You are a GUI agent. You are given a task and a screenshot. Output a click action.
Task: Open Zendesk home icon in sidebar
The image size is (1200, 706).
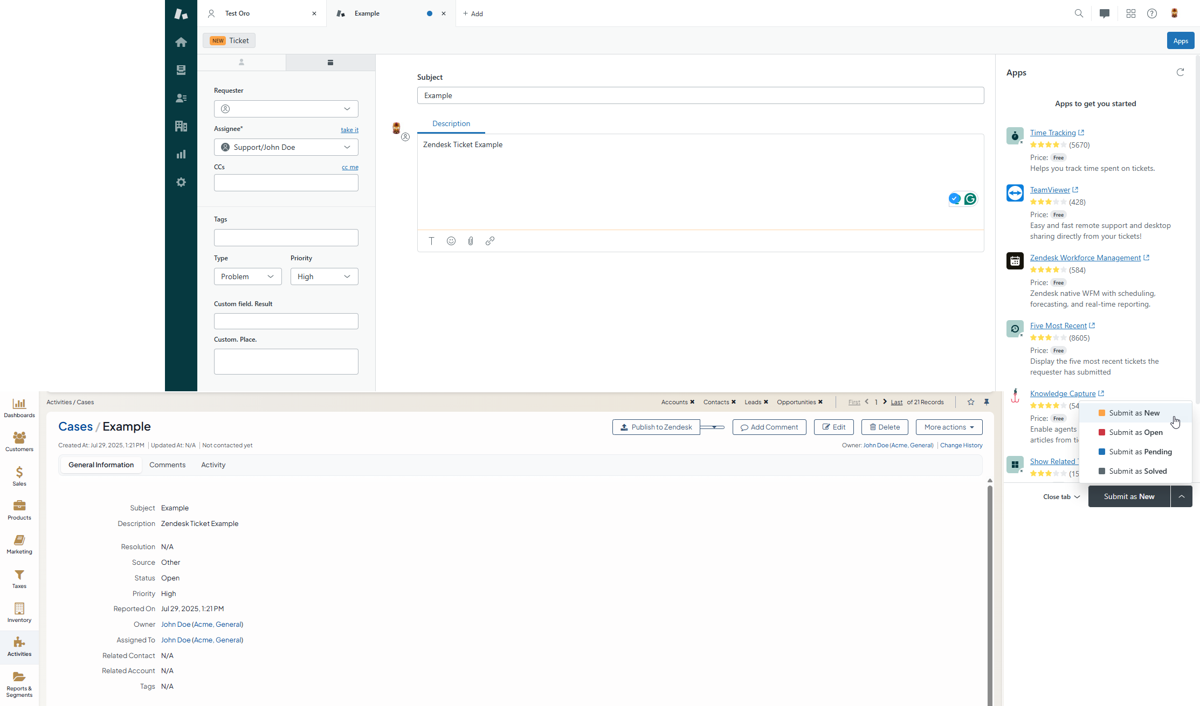tap(181, 42)
